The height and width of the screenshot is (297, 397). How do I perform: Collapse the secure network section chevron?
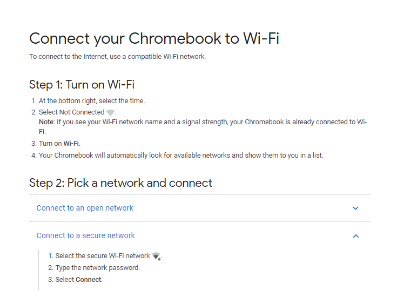pos(355,236)
